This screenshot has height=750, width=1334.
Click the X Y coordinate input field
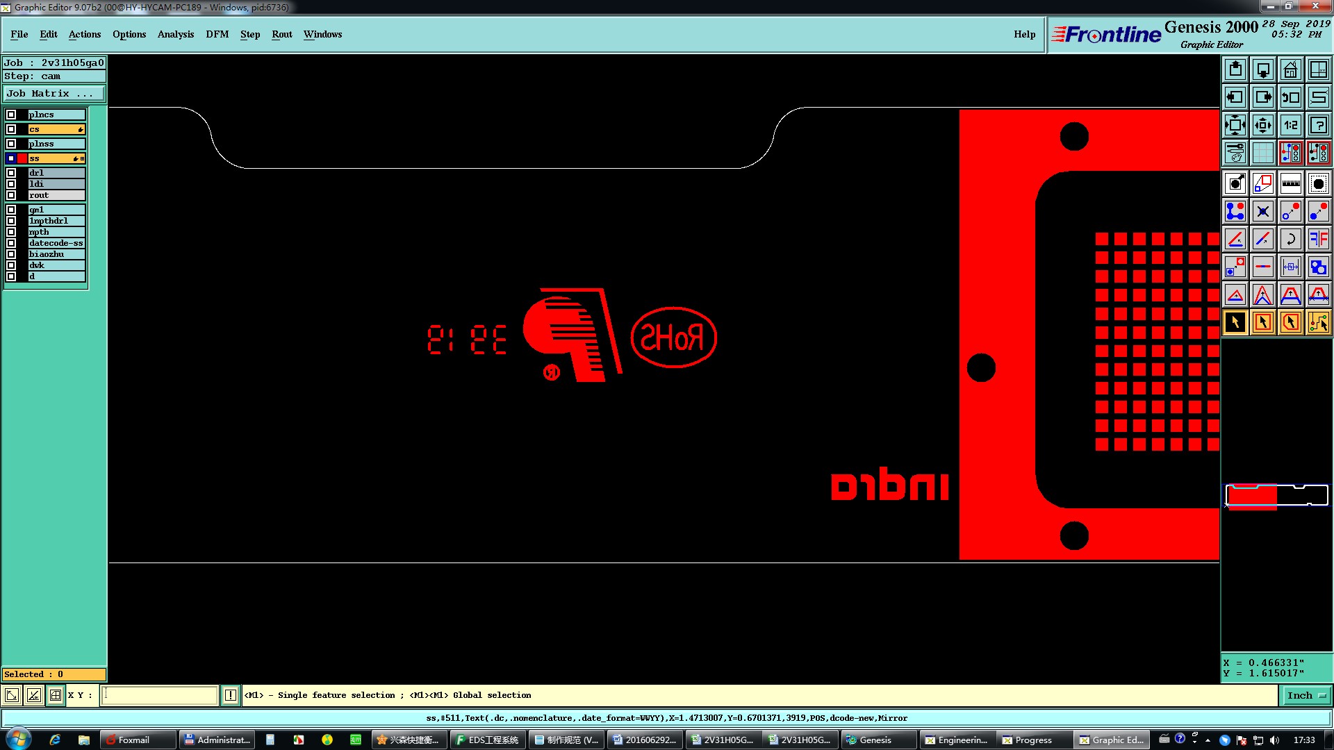coord(159,695)
